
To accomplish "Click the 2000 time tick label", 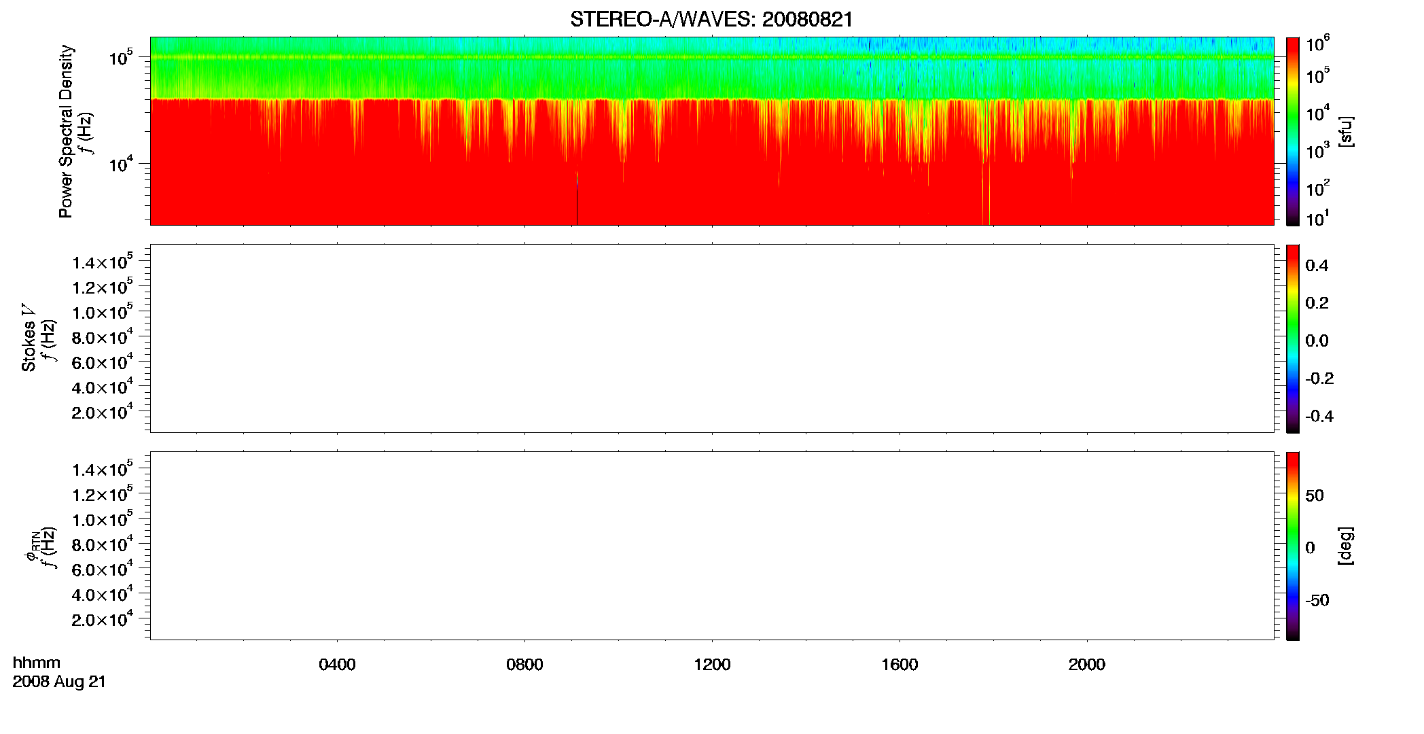I will point(1087,665).
